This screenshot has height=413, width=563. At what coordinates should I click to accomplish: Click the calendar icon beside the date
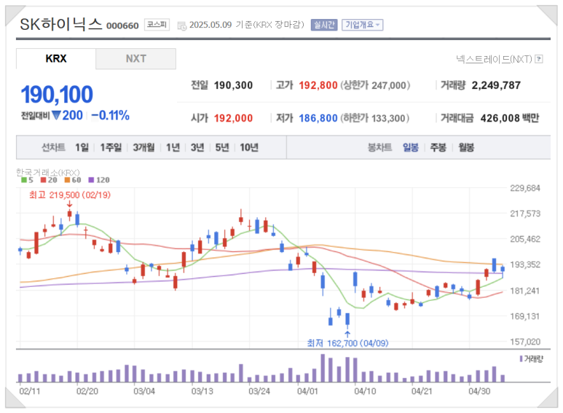182,25
